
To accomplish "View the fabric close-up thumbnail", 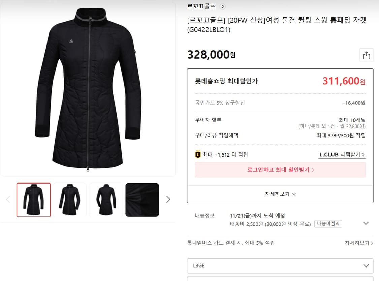I will tap(142, 199).
